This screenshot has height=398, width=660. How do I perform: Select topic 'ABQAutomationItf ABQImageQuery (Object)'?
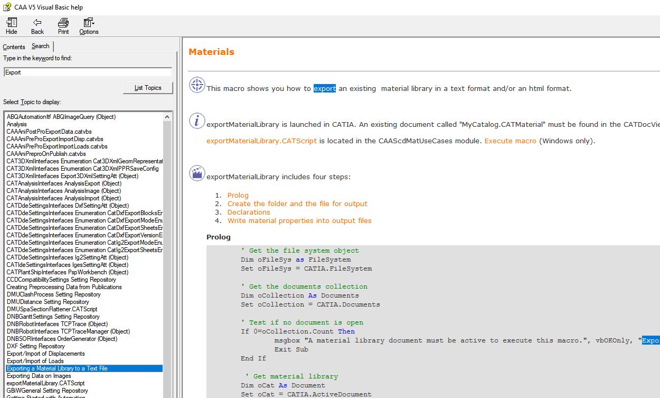tap(61, 117)
